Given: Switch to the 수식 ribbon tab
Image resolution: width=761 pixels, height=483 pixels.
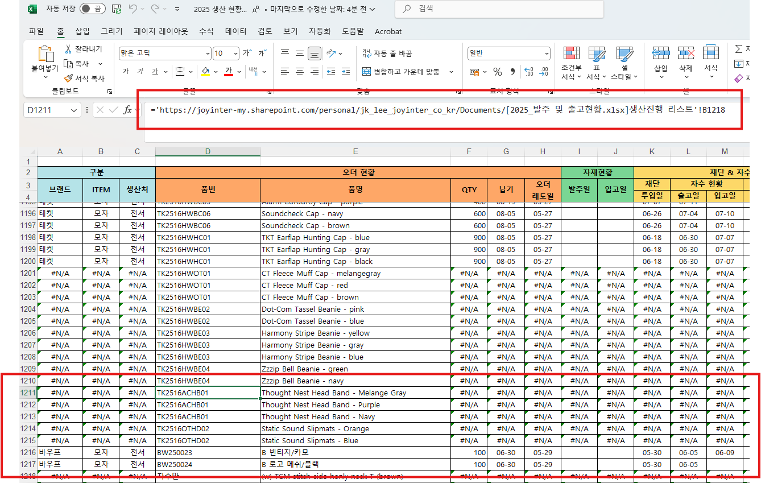Looking at the screenshot, I should tap(206, 31).
